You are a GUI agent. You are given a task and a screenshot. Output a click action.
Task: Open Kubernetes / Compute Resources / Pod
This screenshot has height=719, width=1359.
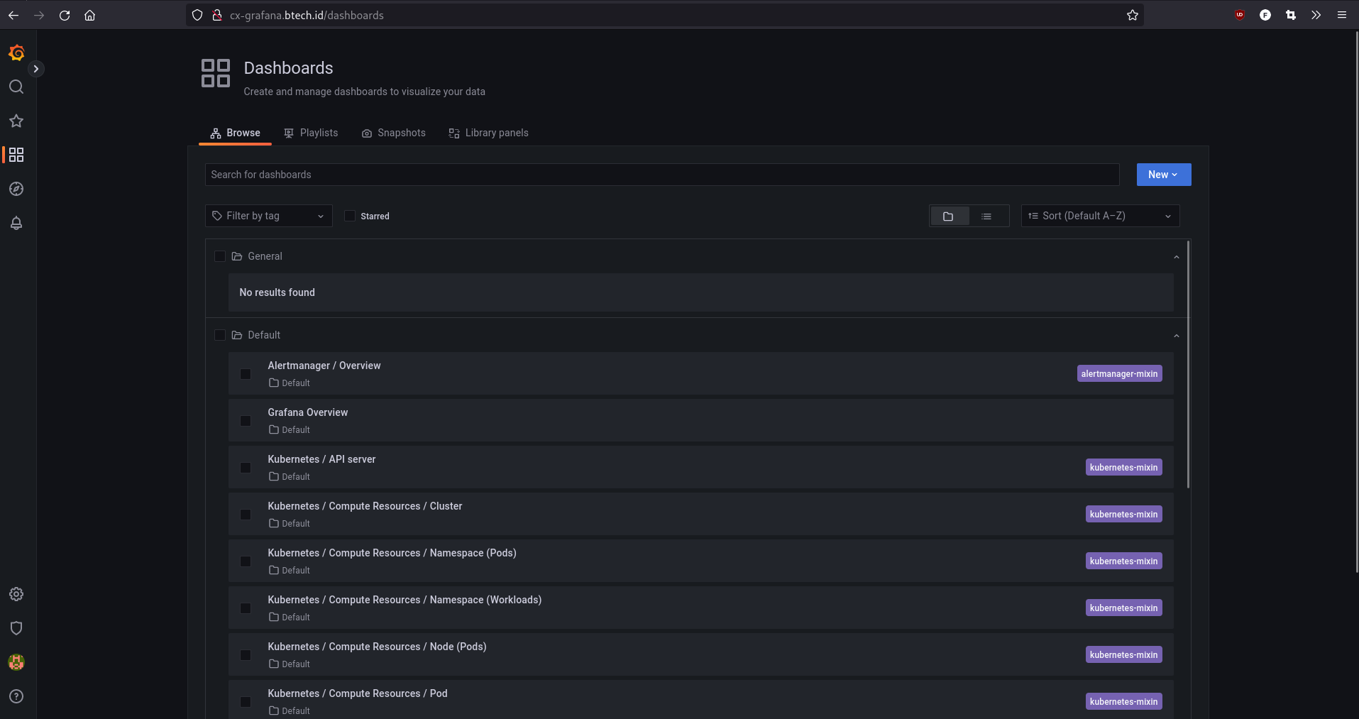coord(358,693)
